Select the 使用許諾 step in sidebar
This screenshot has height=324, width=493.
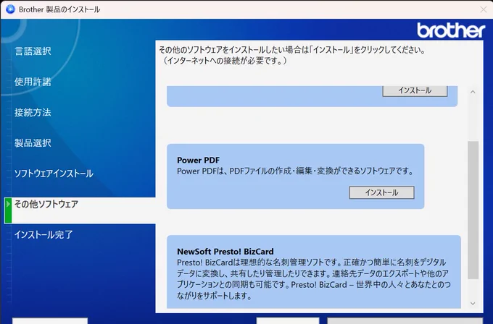click(x=33, y=82)
